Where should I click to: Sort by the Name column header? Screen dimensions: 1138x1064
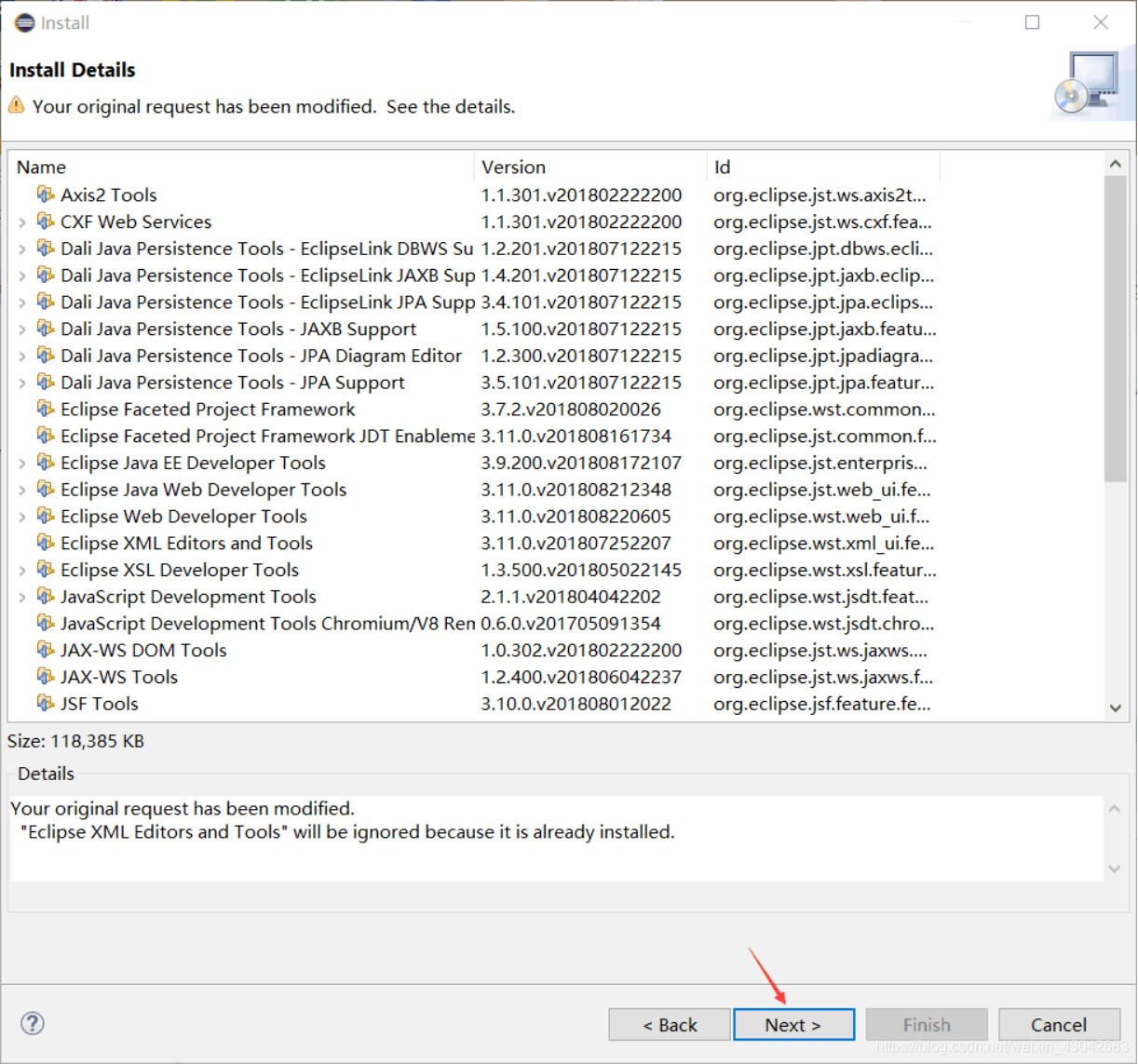241,167
